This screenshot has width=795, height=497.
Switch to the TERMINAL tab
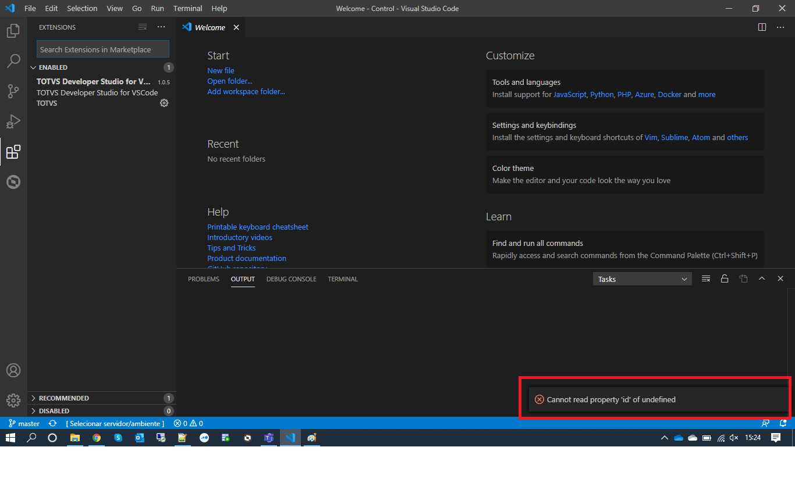point(342,279)
